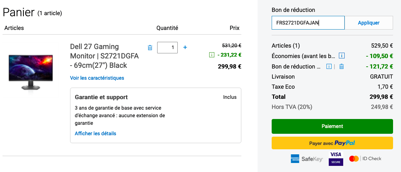Click the Taxe Eco 1,70 € value
The width and height of the screenshot is (401, 172).
[385, 87]
